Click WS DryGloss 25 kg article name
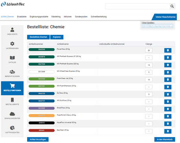Screen dimensions: 180x143 point(64,100)
